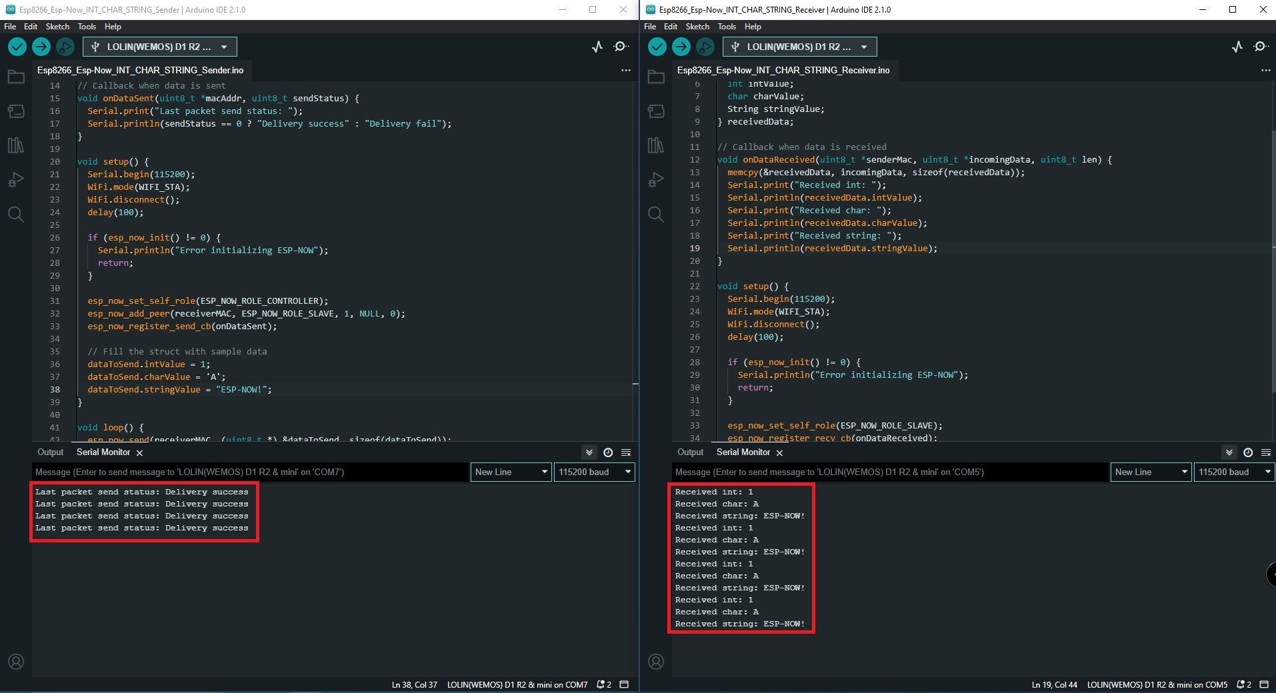Open Sketch menu in Sender window
This screenshot has height=693, width=1276.
pyautogui.click(x=57, y=27)
